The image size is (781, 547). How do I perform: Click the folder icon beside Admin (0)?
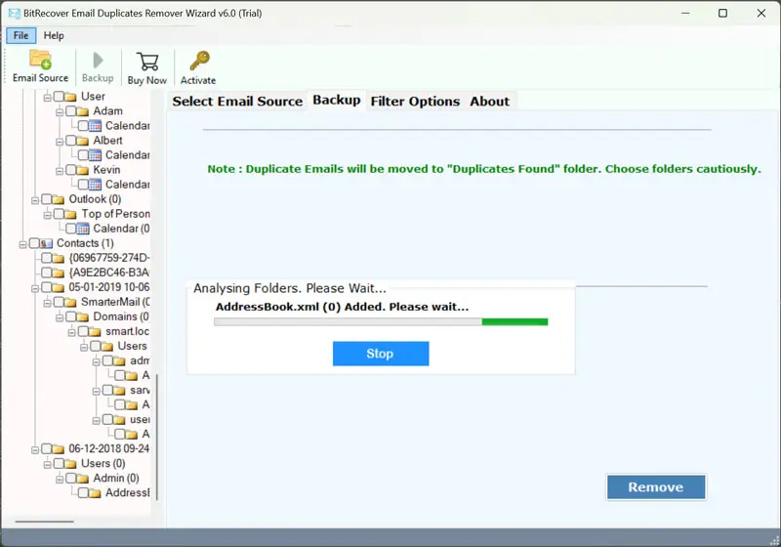pyautogui.click(x=82, y=479)
